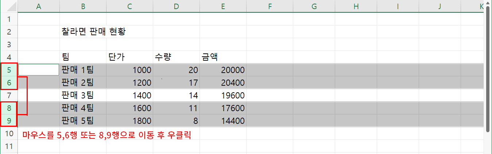Select row 11 header
The image size is (492, 154).
click(9, 146)
